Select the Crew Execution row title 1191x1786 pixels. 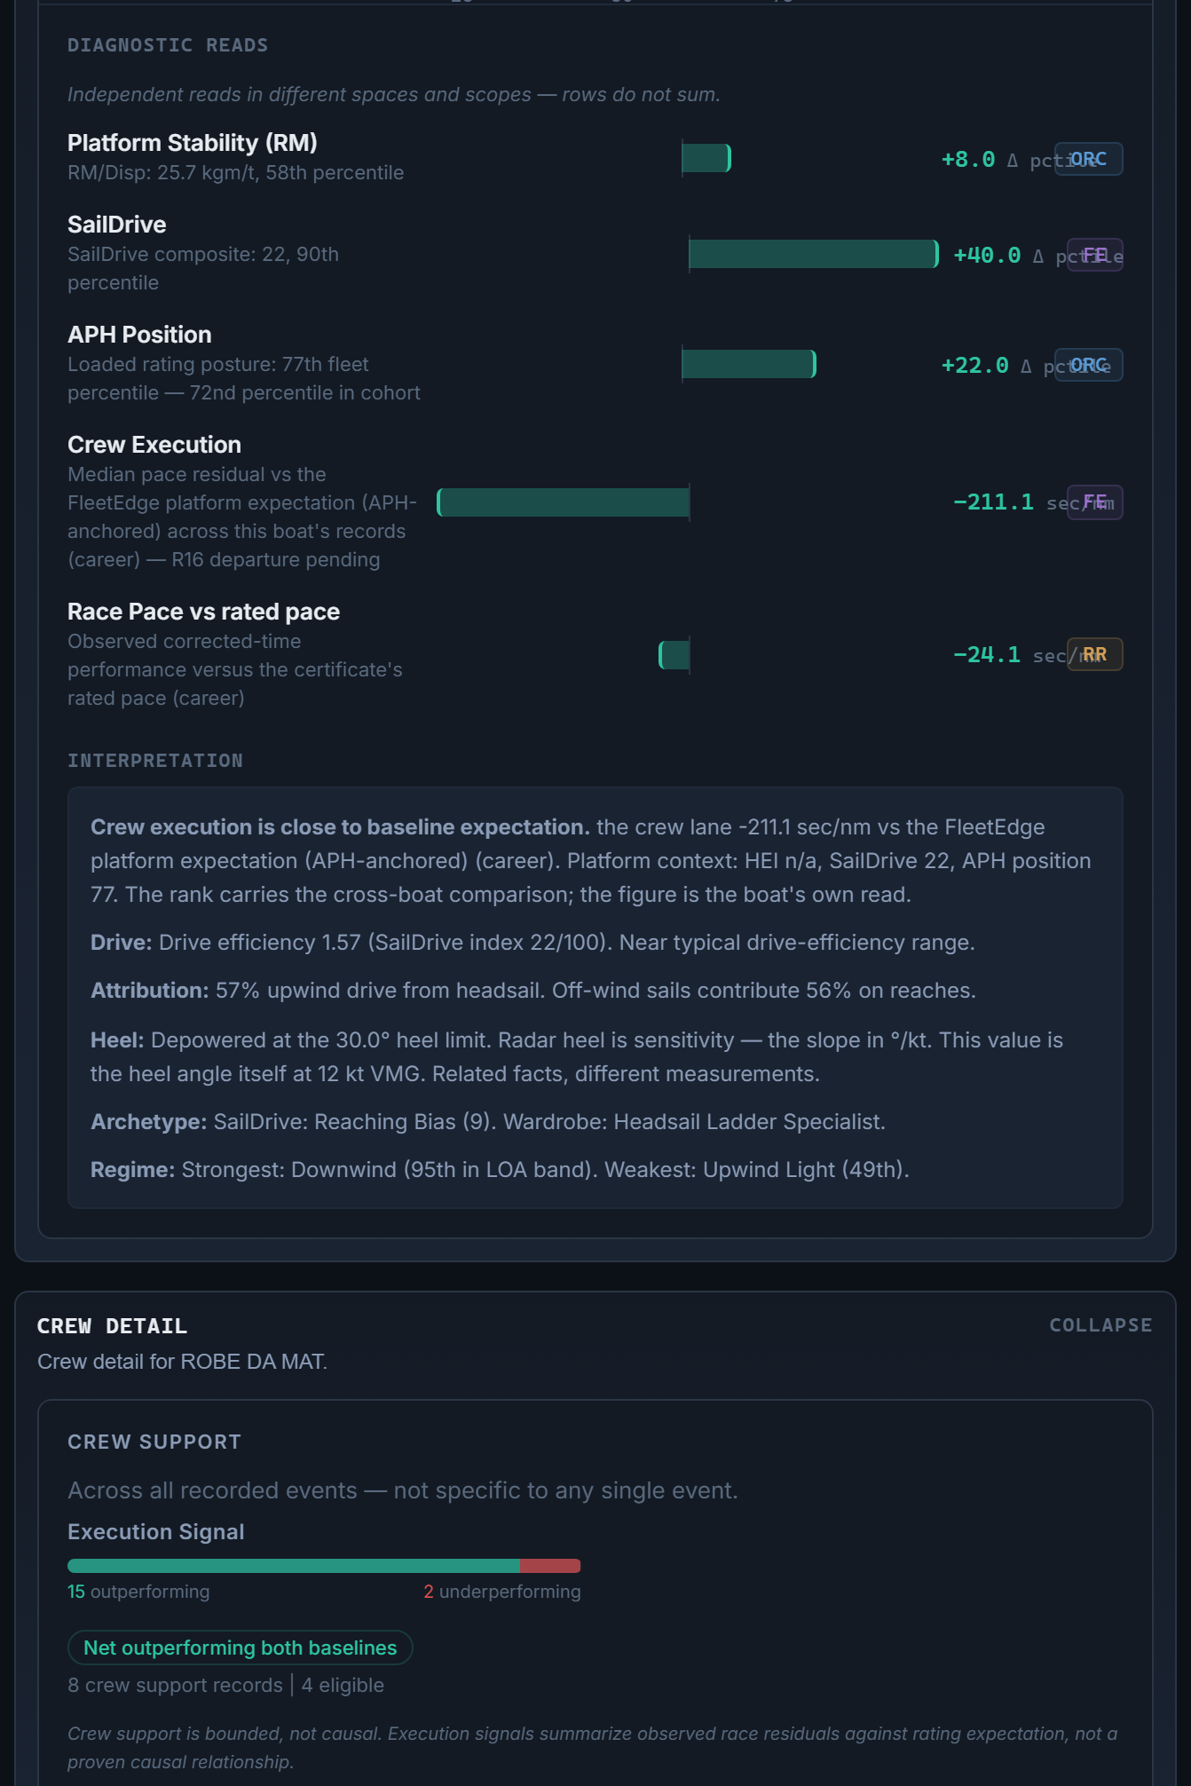(x=154, y=445)
